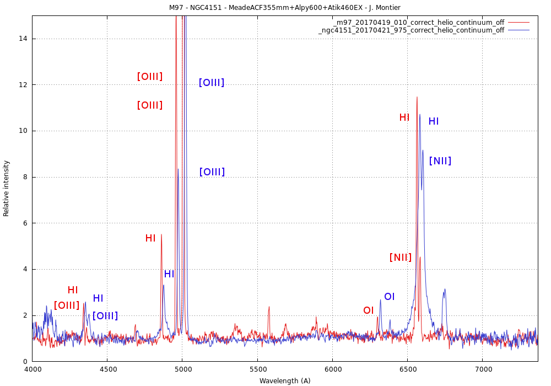Click the blue [NII] peak label

pyautogui.click(x=440, y=161)
